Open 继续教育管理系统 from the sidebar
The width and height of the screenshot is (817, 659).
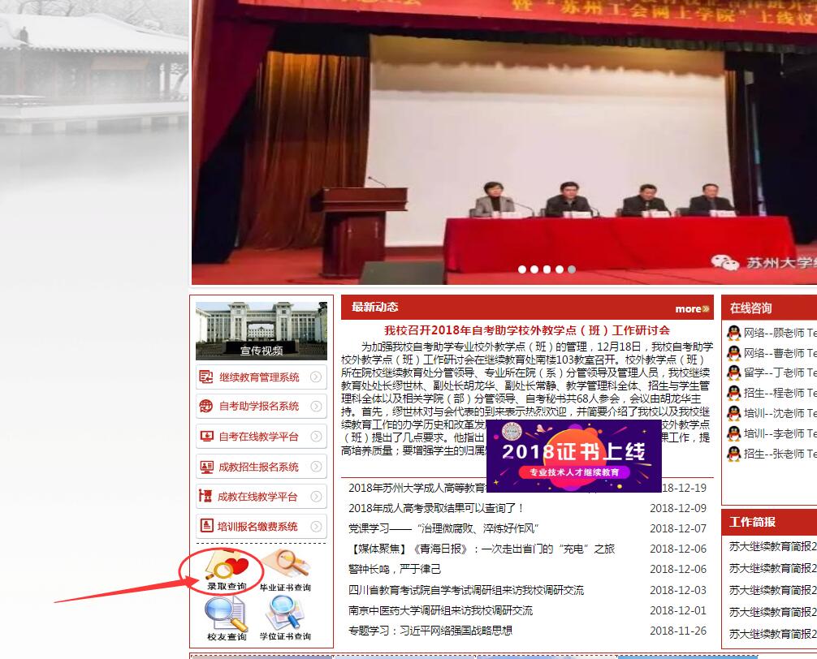point(259,377)
